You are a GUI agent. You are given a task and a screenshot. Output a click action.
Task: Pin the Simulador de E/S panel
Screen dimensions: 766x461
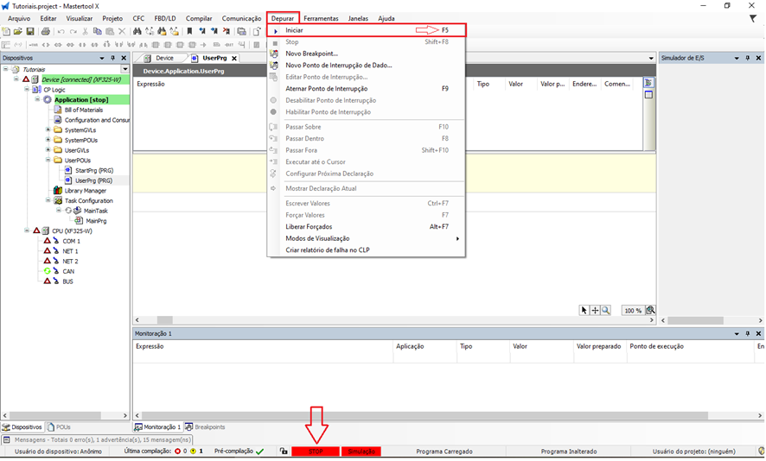(x=748, y=58)
